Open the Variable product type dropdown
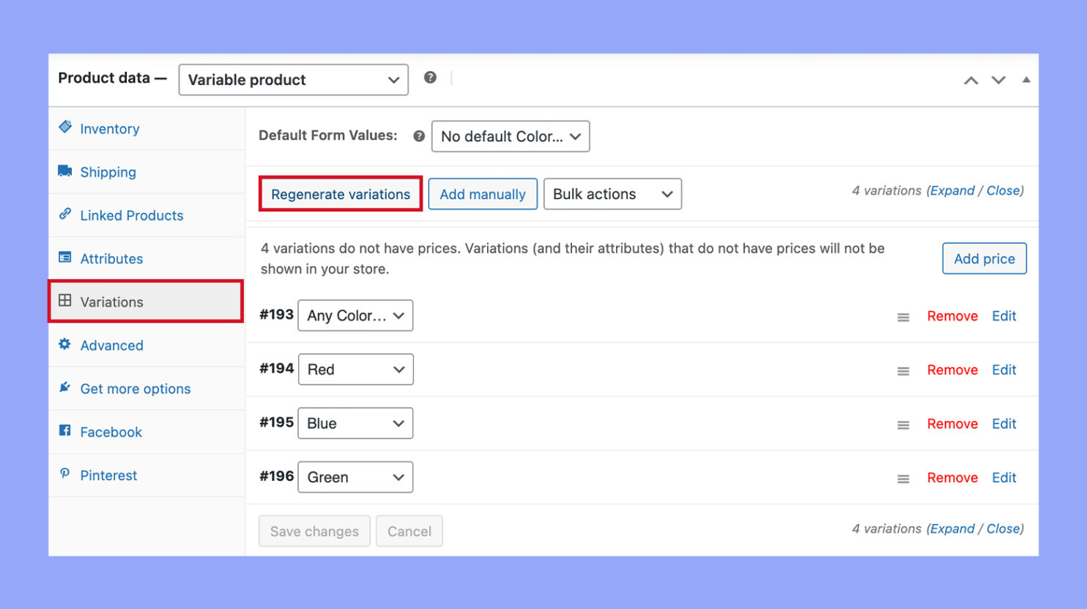Screen dimensions: 1087x609 (x=293, y=80)
